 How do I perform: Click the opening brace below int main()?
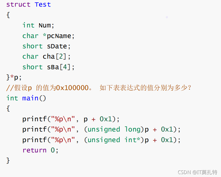8,109
